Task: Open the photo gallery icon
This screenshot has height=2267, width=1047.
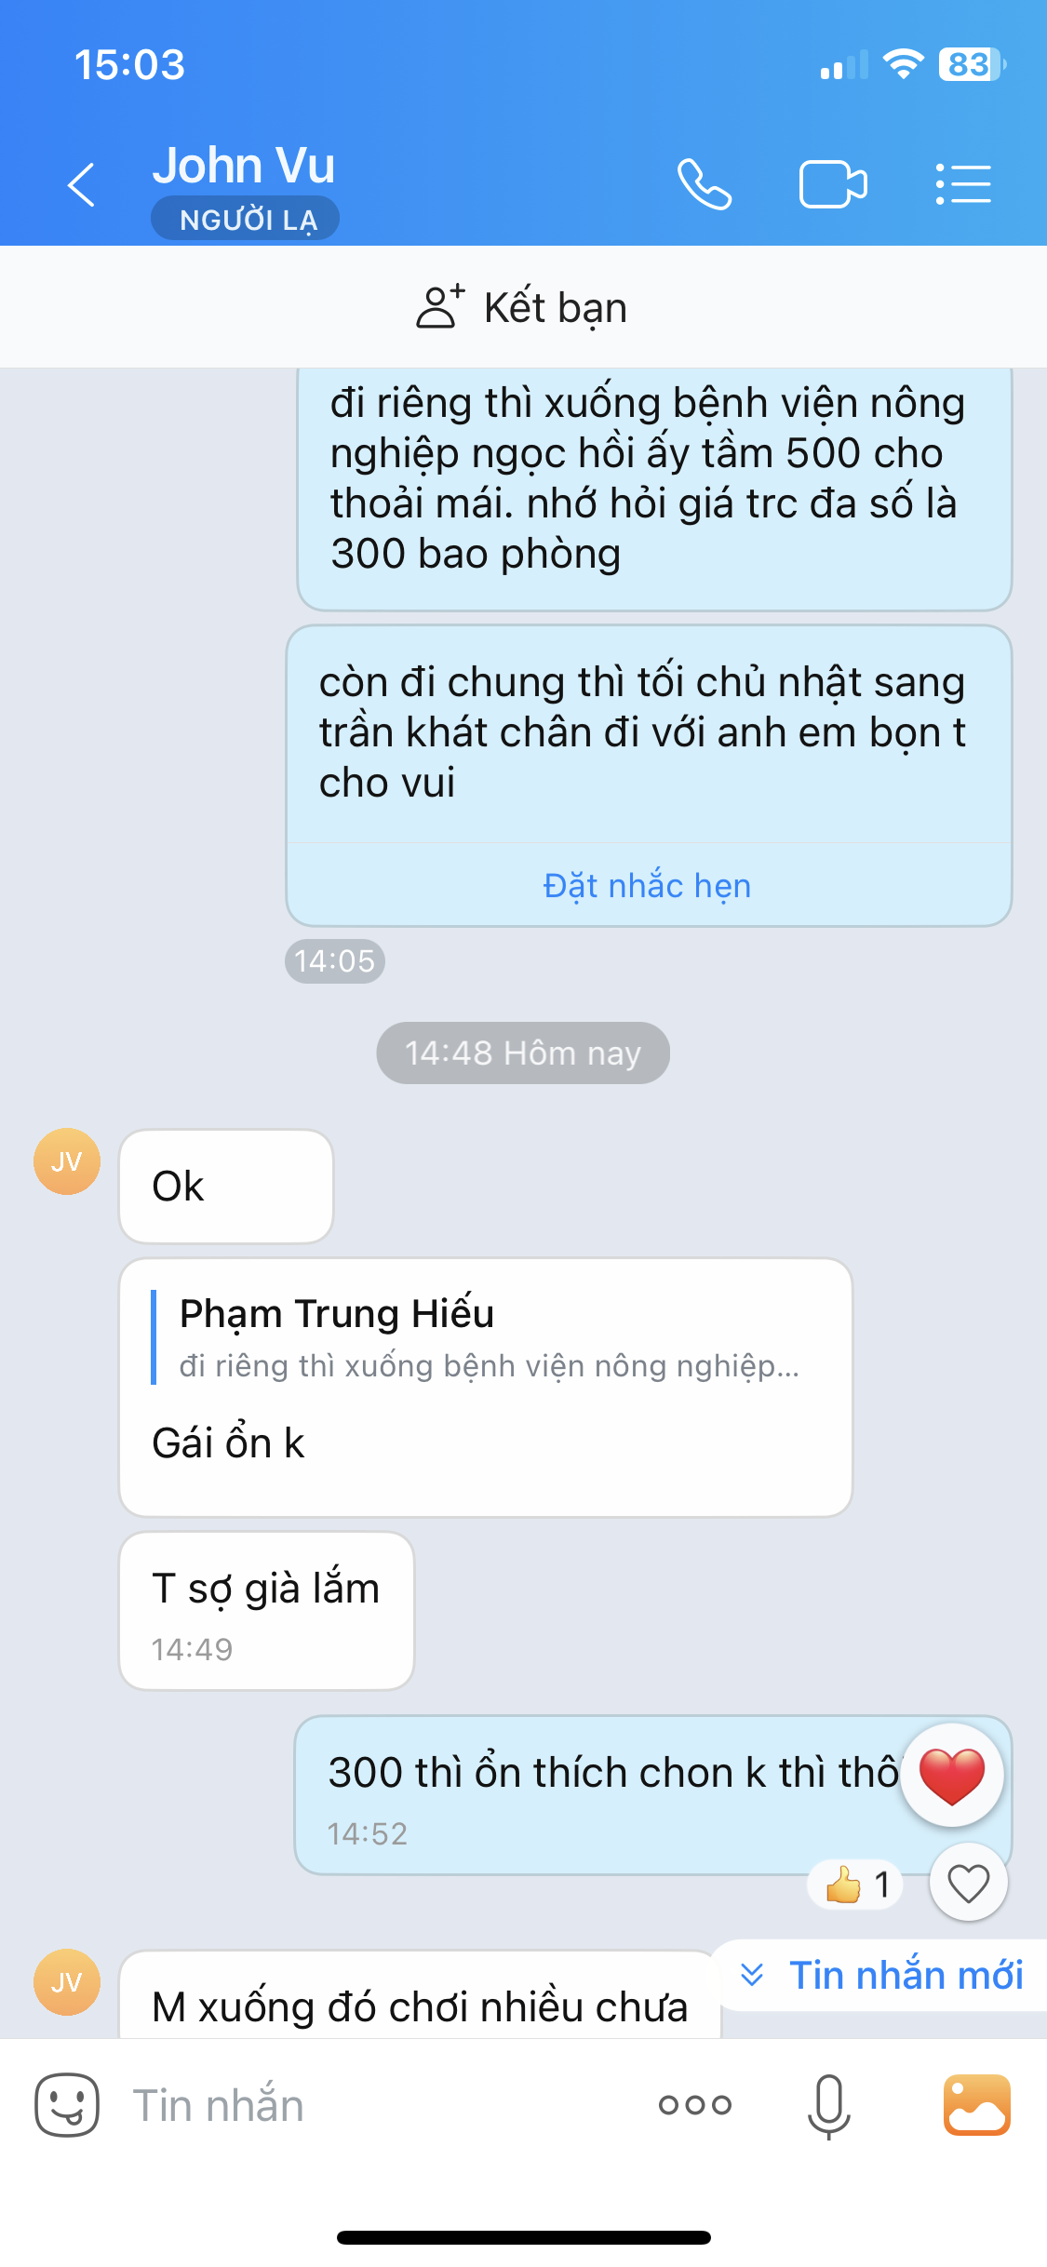Action: [976, 2105]
